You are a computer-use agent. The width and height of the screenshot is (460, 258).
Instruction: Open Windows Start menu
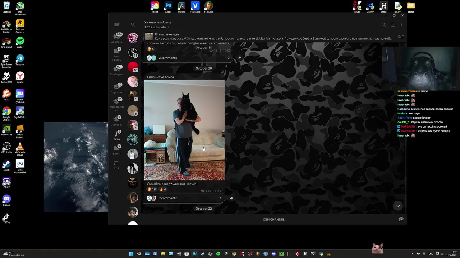[131, 254]
